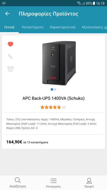Switch to the Χαρακτηριστικά tab
The width and height of the screenshot is (107, 190).
pyautogui.click(x=62, y=27)
